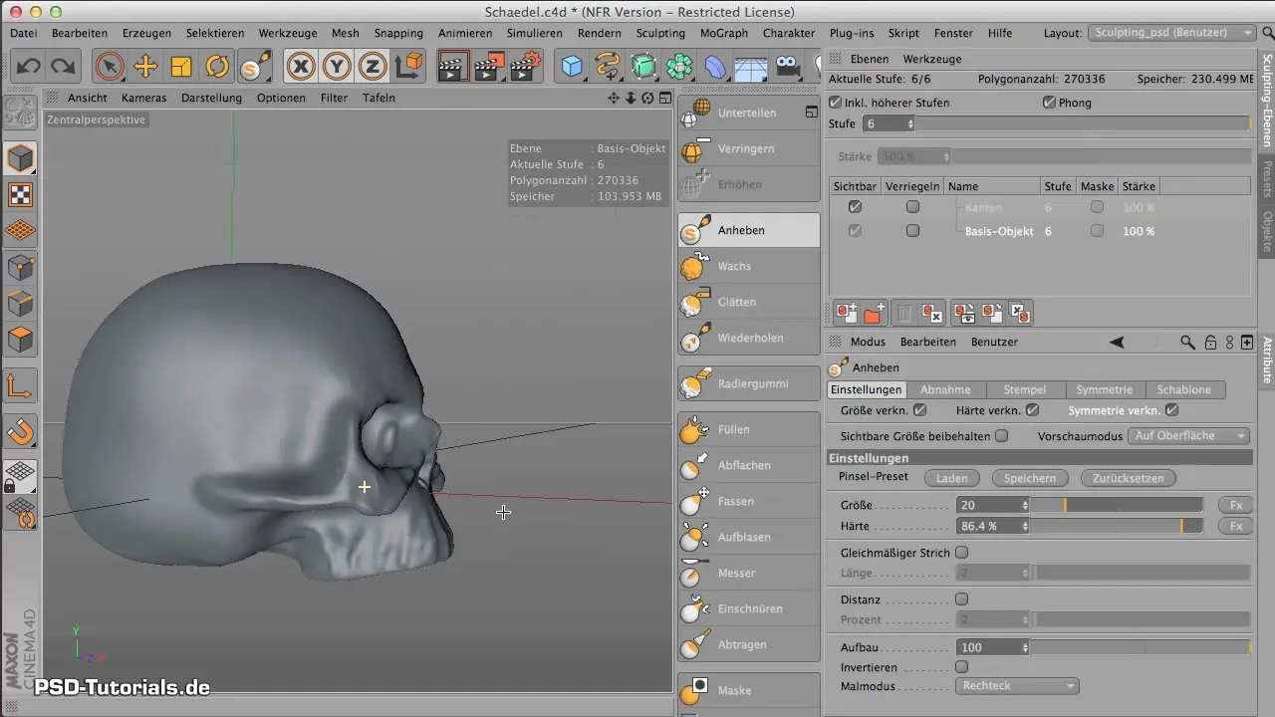Click the Redo arrow icon
This screenshot has width=1275, height=717.
[x=63, y=67]
